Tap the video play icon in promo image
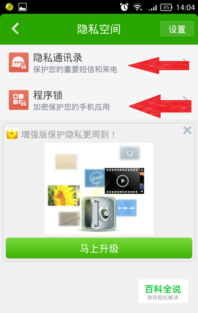Viewport: 198px width, 313px height. pyautogui.click(x=122, y=181)
